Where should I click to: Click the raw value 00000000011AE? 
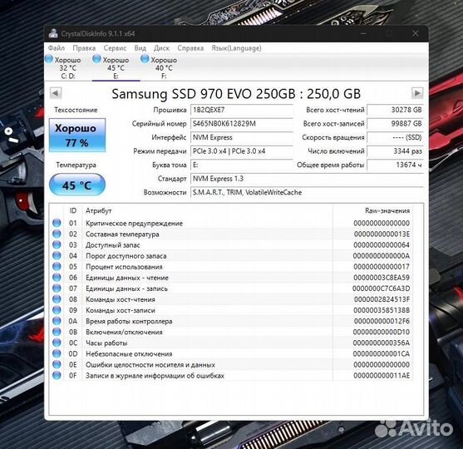click(382, 376)
